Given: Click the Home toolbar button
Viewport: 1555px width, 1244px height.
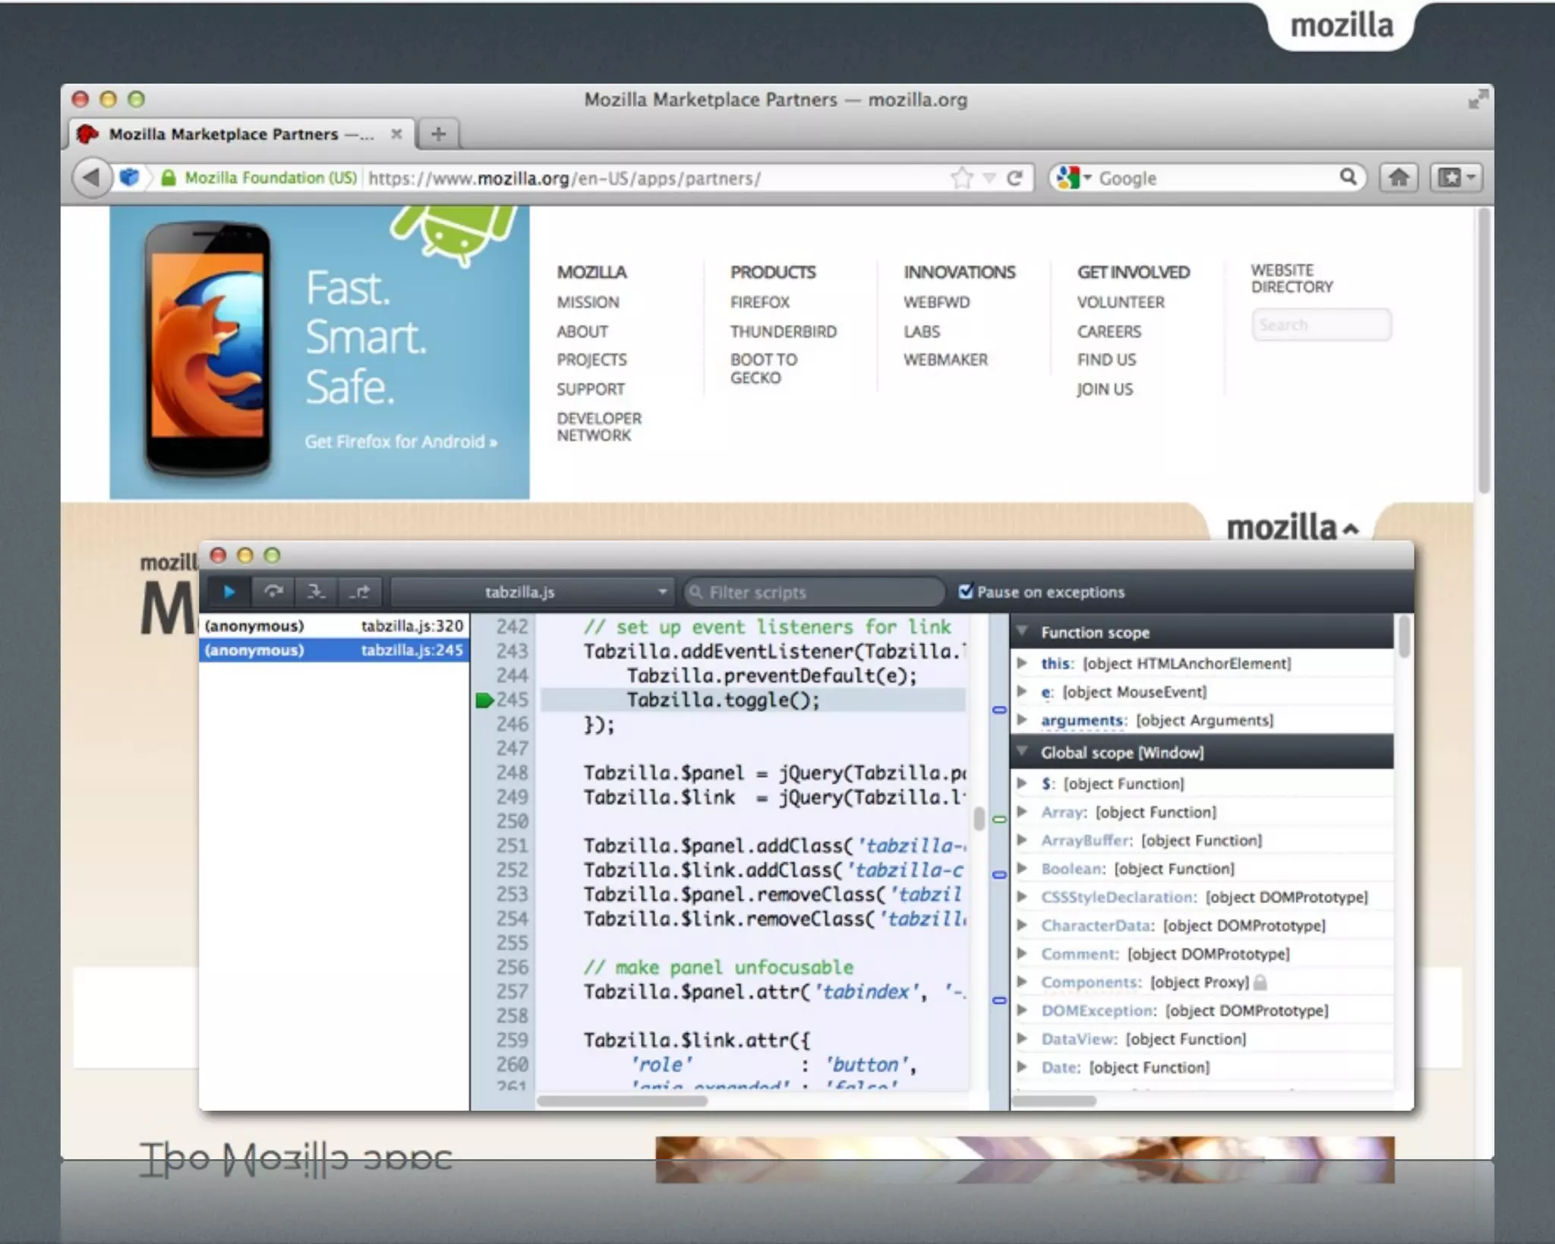Looking at the screenshot, I should (x=1399, y=178).
